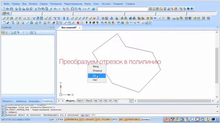The image size is (220, 123).
Task: Open the first dropdown in second toolbar row
Action: point(26,13)
